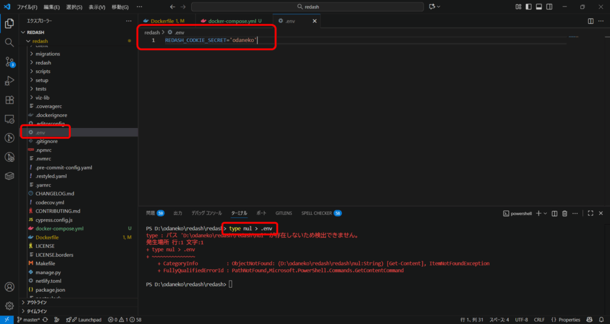This screenshot has height=324, width=610.
Task: Toggle the primary side bar layout button
Action: pos(527,7)
